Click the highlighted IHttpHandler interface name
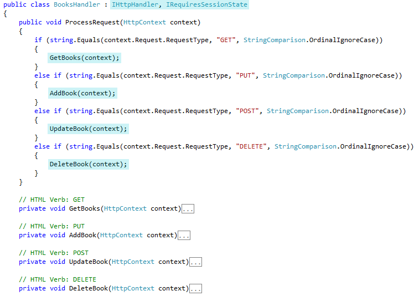 tap(135, 4)
